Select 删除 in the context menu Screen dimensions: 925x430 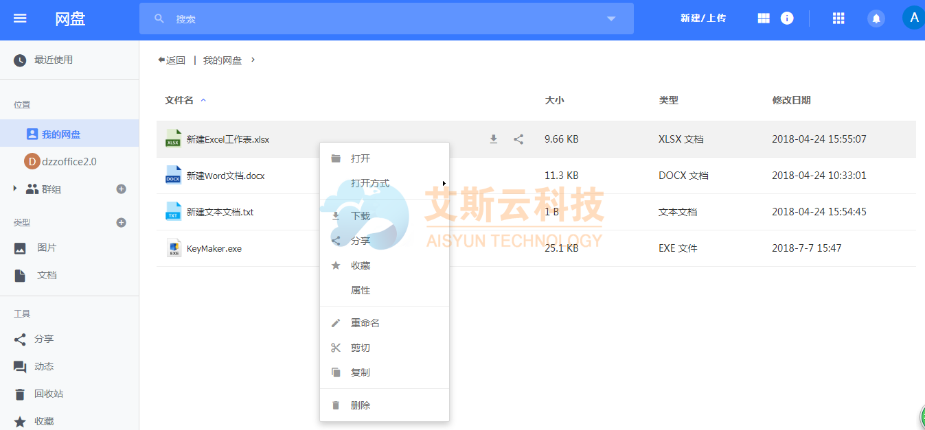pos(361,405)
